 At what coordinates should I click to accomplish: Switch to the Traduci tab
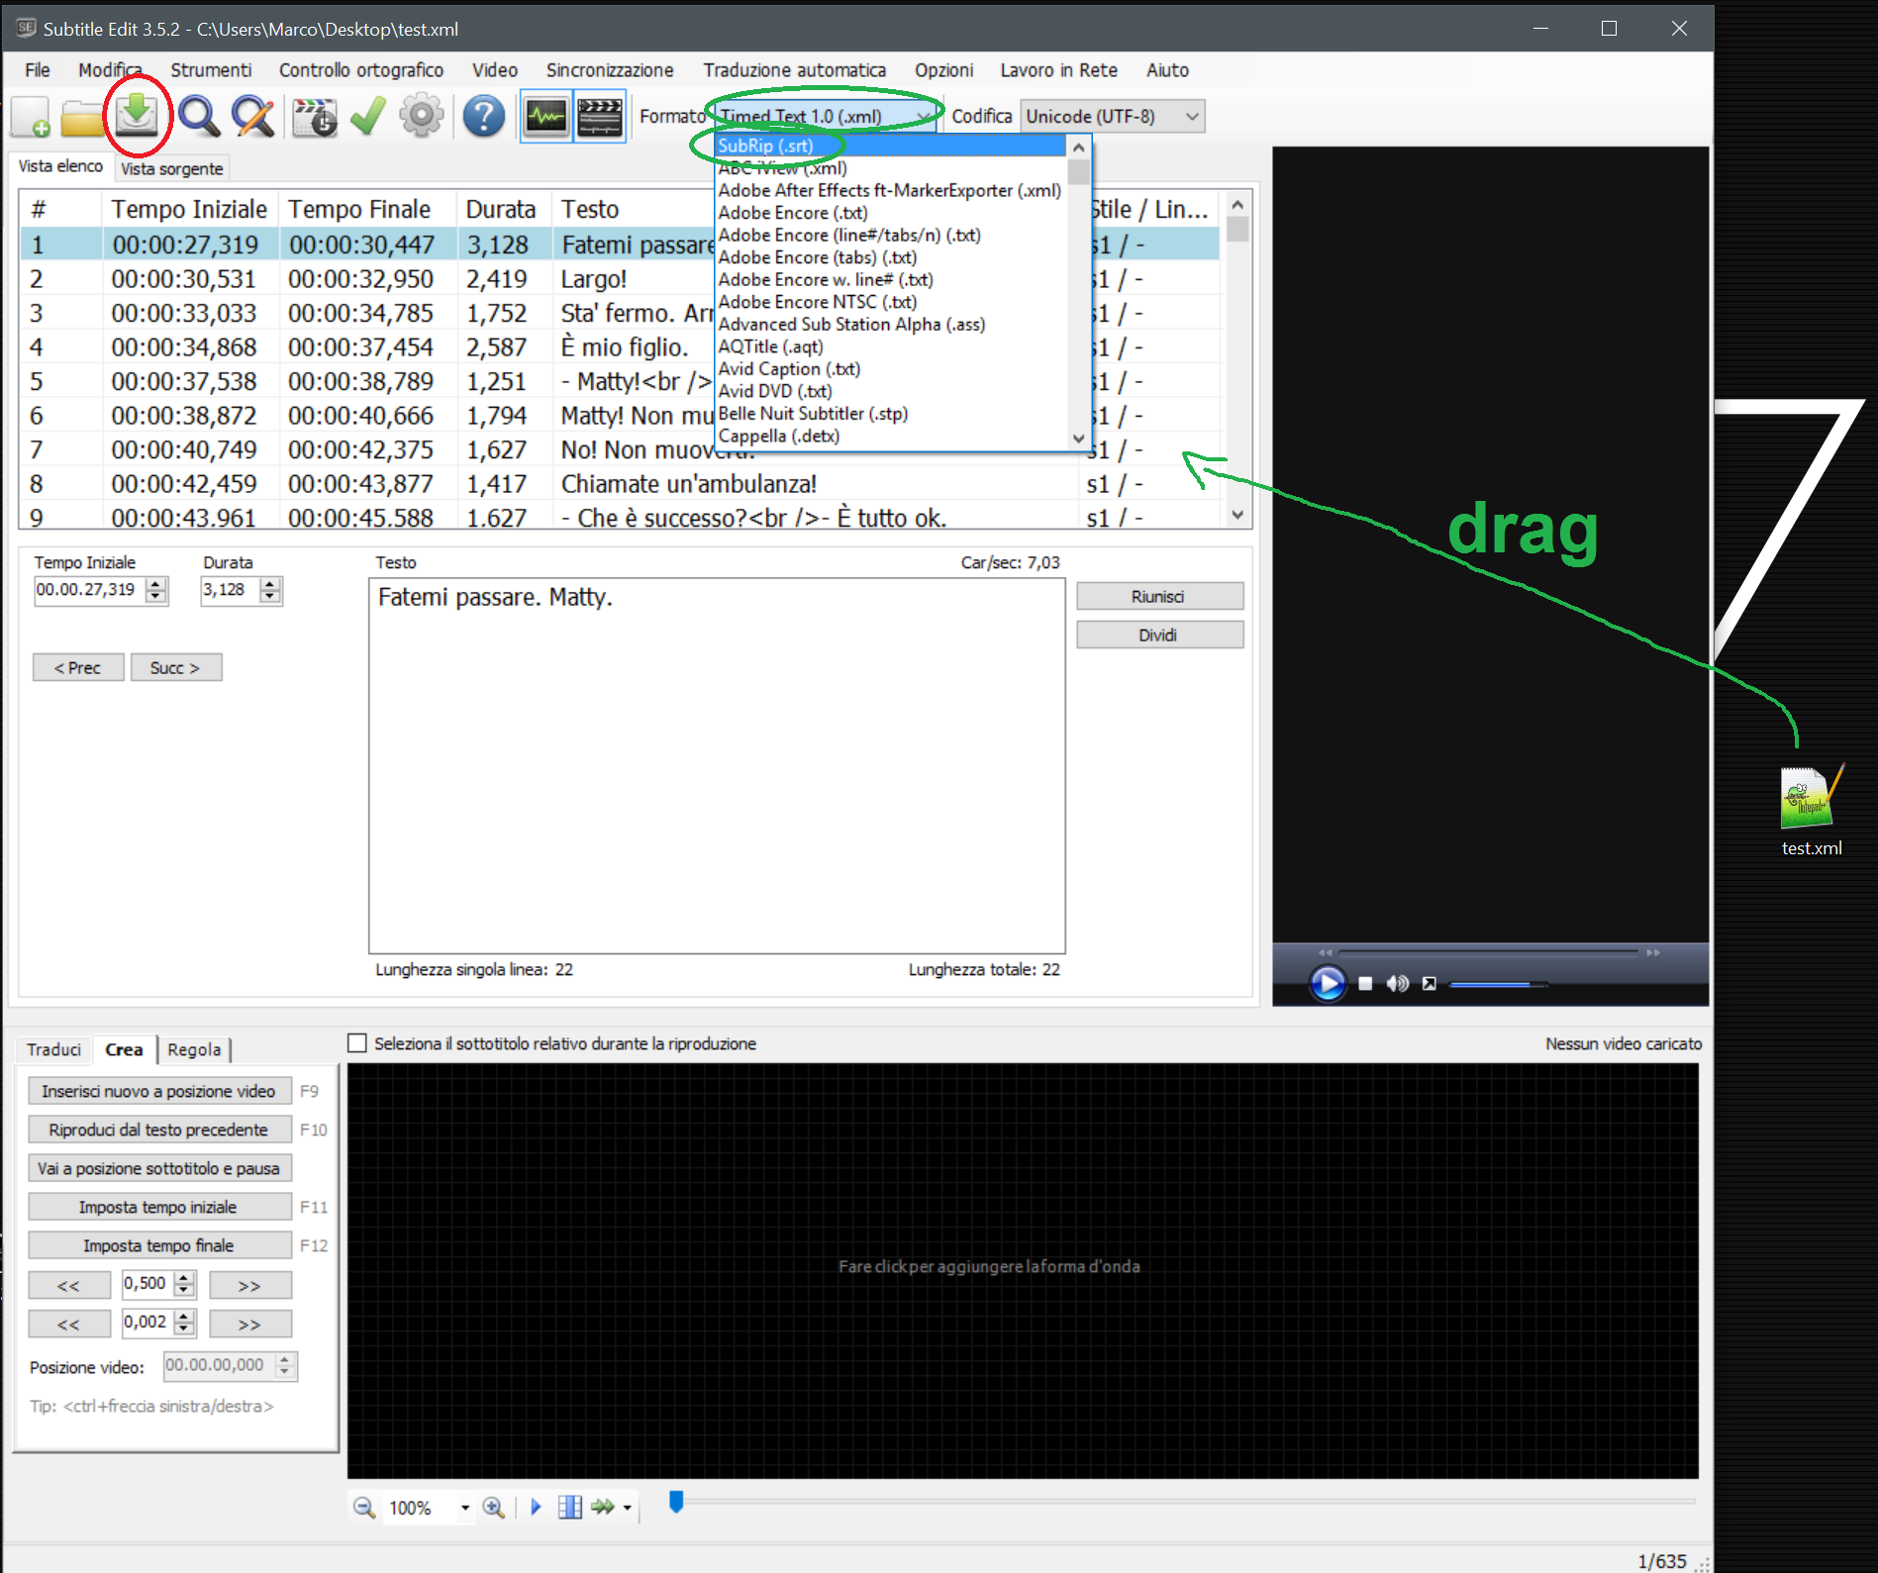pos(54,1049)
